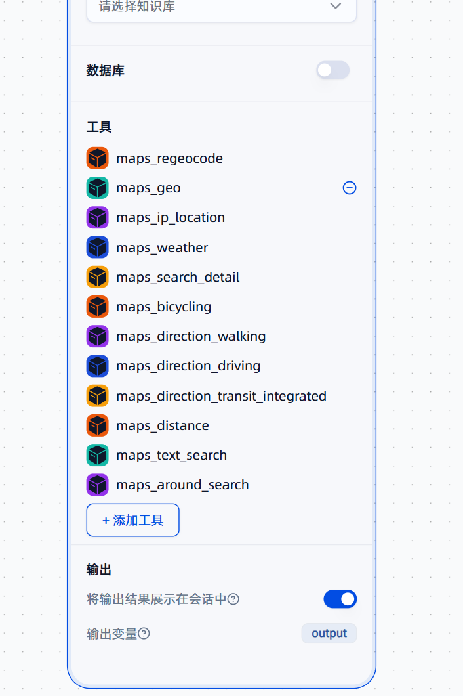Click the maps_ip_location tool icon

click(98, 217)
